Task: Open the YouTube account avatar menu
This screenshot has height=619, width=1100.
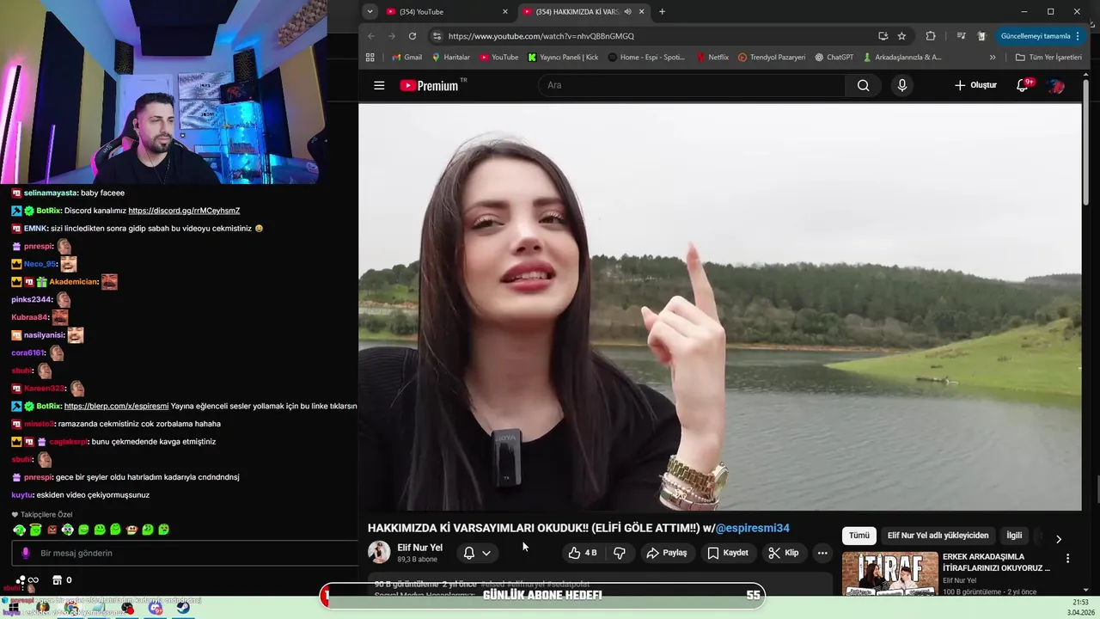Action: (x=1056, y=85)
